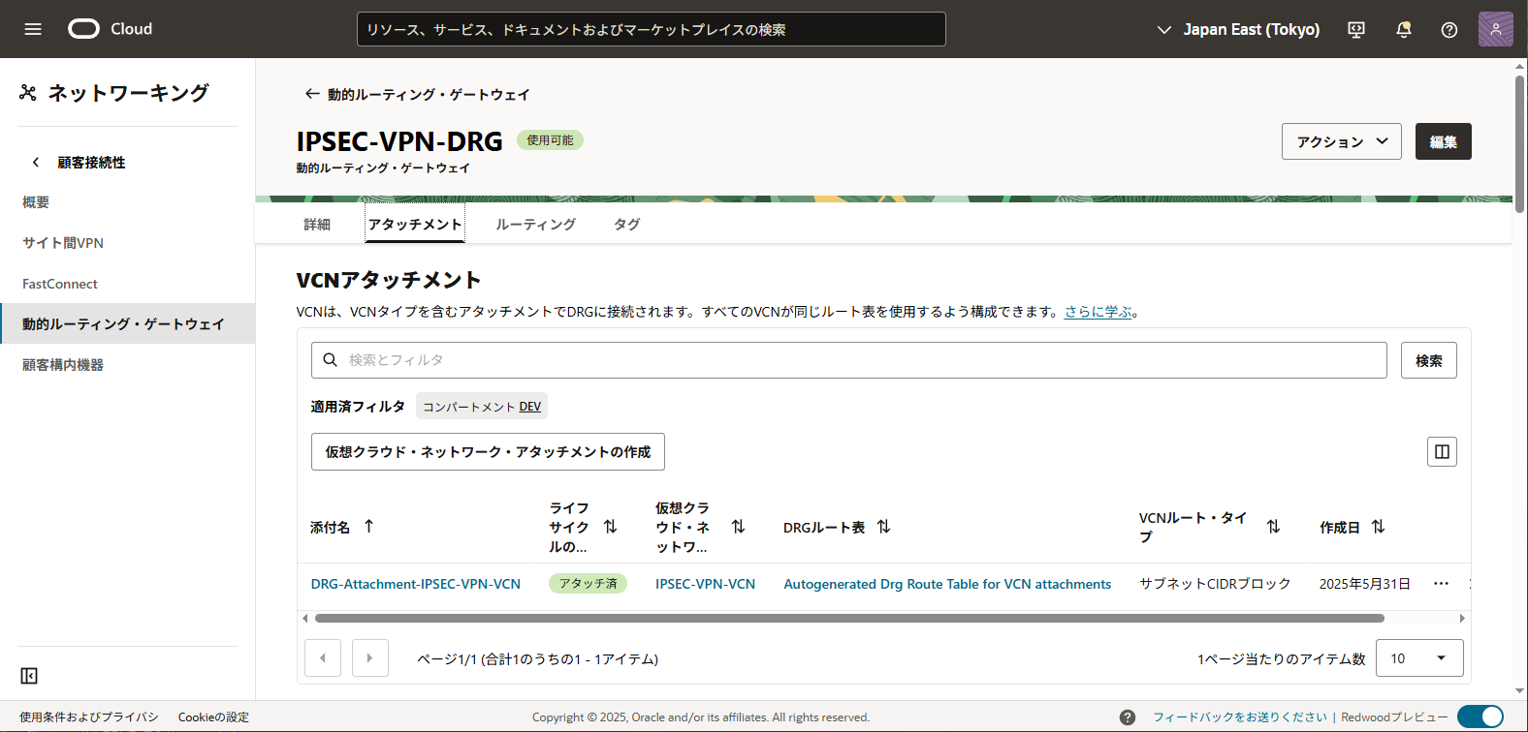Screen dimensions: 1528x732
Task: Click the back arrow to 動的ルーティング・ゲートウェイ
Action: click(x=311, y=94)
